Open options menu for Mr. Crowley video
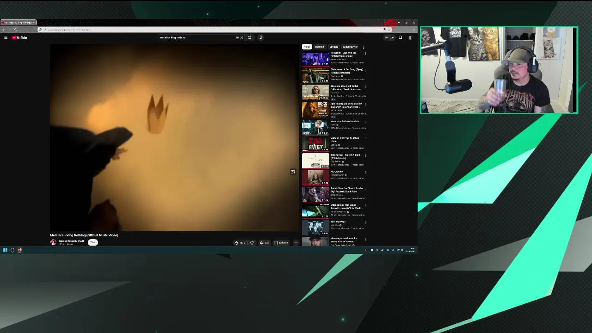The image size is (592, 333). pos(366,172)
